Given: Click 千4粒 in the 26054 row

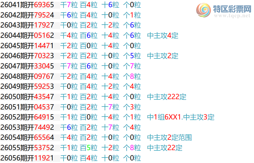Looking at the screenshot, I should pyautogui.click(x=69, y=138).
